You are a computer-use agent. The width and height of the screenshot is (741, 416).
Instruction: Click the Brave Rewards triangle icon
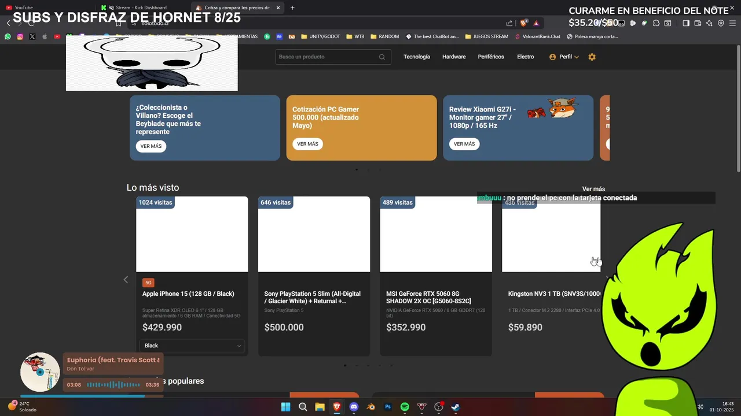[x=536, y=23]
